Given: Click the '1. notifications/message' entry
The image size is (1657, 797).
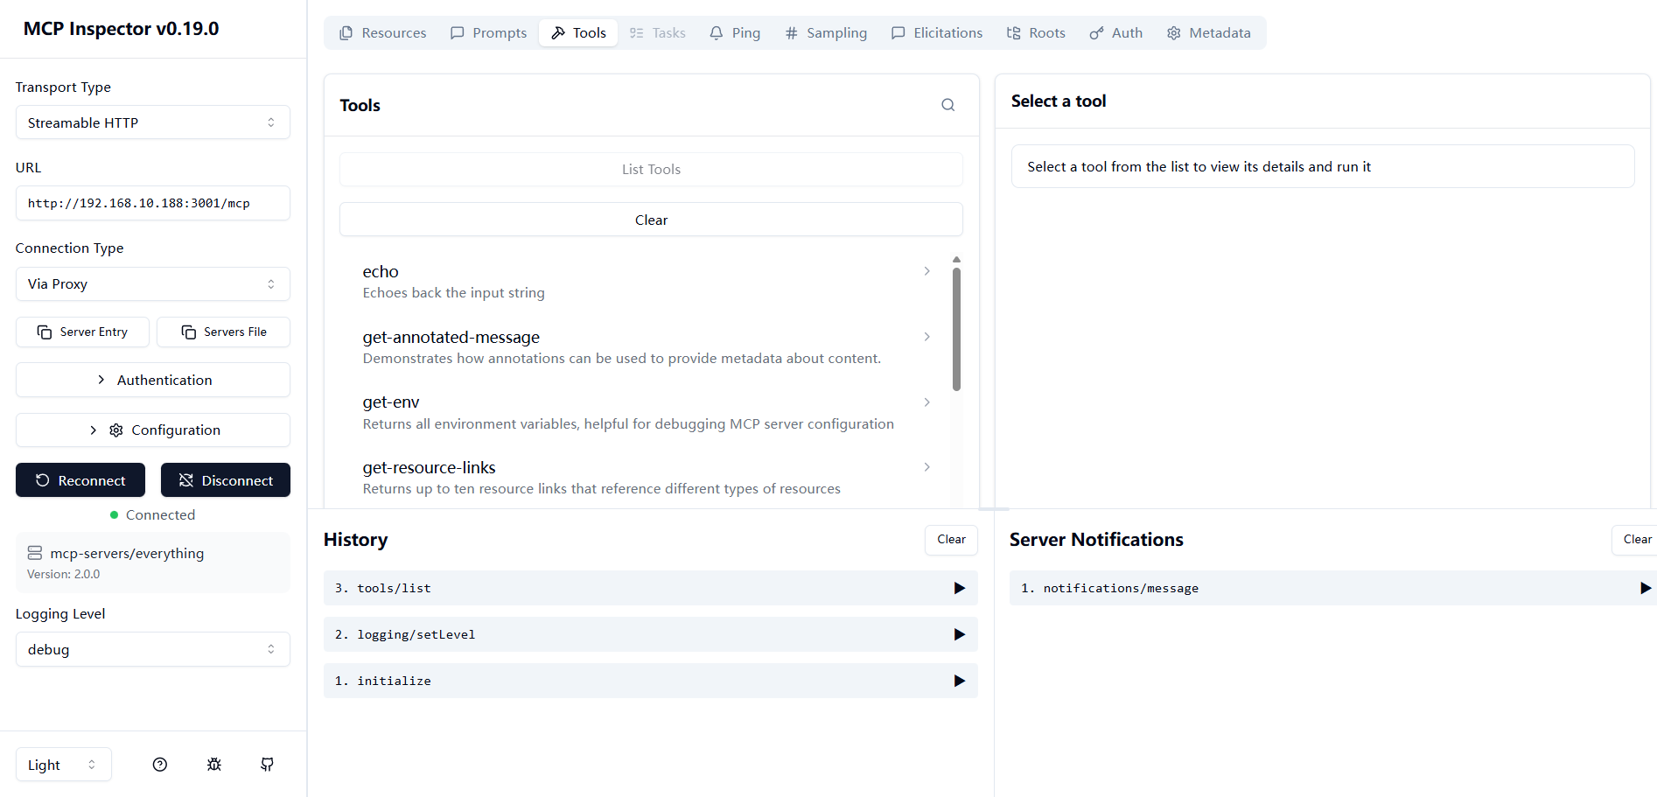Looking at the screenshot, I should (x=1333, y=588).
